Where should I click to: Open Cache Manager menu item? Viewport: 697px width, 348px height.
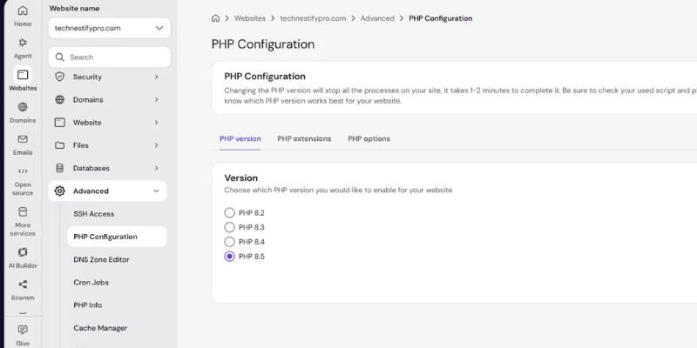pyautogui.click(x=100, y=328)
